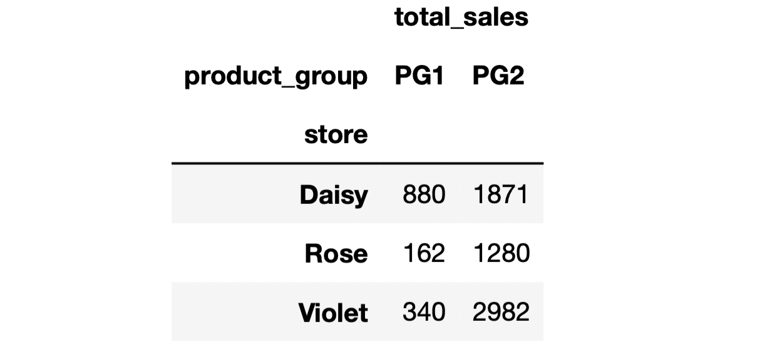760x344 pixels.
Task: Select the cell with value 880
Action: 424,195
